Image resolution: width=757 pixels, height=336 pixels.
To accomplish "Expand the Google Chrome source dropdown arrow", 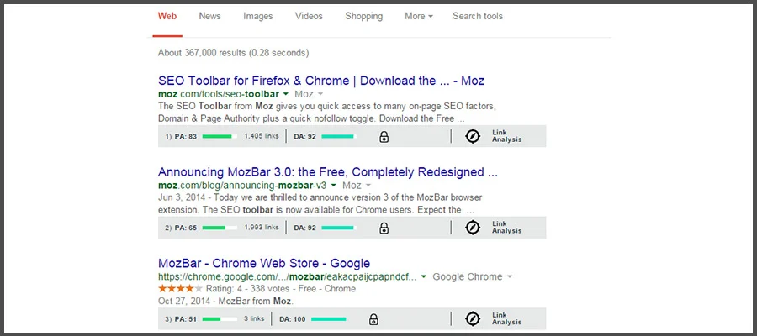I will coord(510,277).
